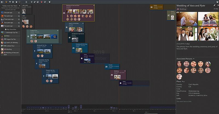
Task: Open the save menu icon in the toolbar
Action: click(x=2, y=2)
